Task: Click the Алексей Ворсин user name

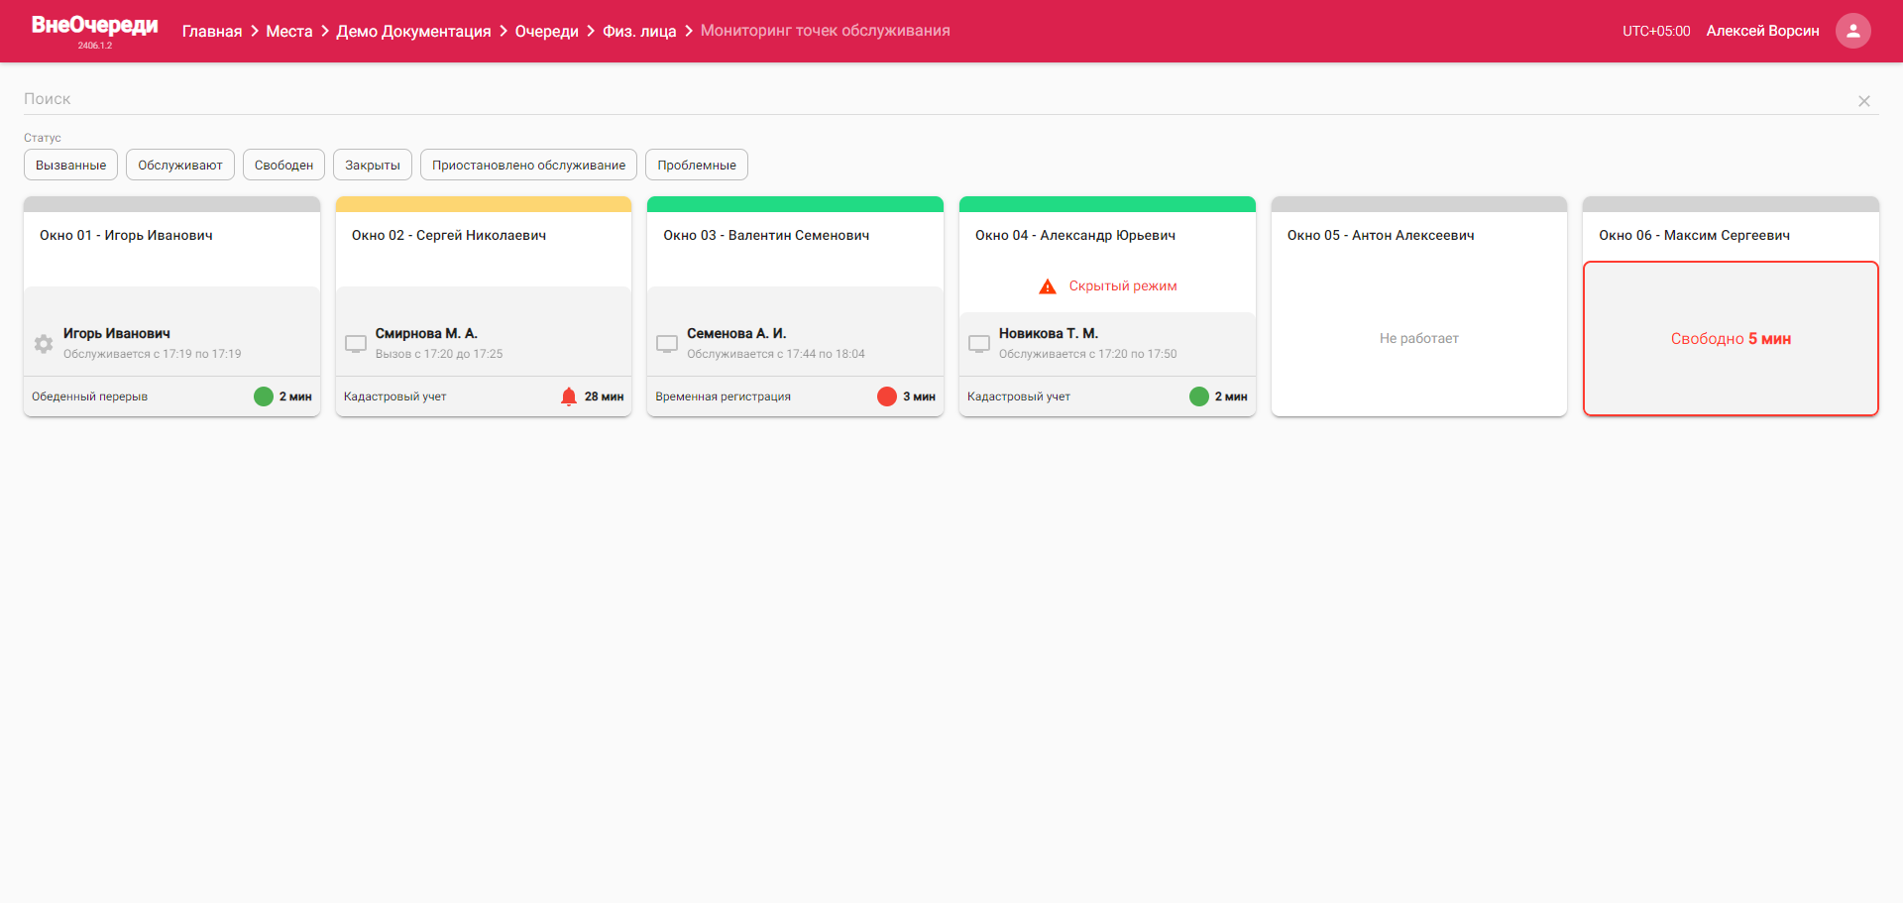Action: [x=1762, y=31]
